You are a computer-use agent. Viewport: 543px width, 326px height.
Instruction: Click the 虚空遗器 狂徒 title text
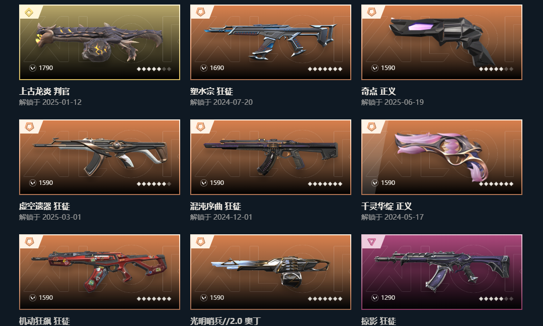pyautogui.click(x=44, y=207)
